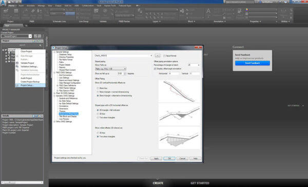Click the Show as fall up to degrees field
The height and width of the screenshot is (187, 308).
121,73
